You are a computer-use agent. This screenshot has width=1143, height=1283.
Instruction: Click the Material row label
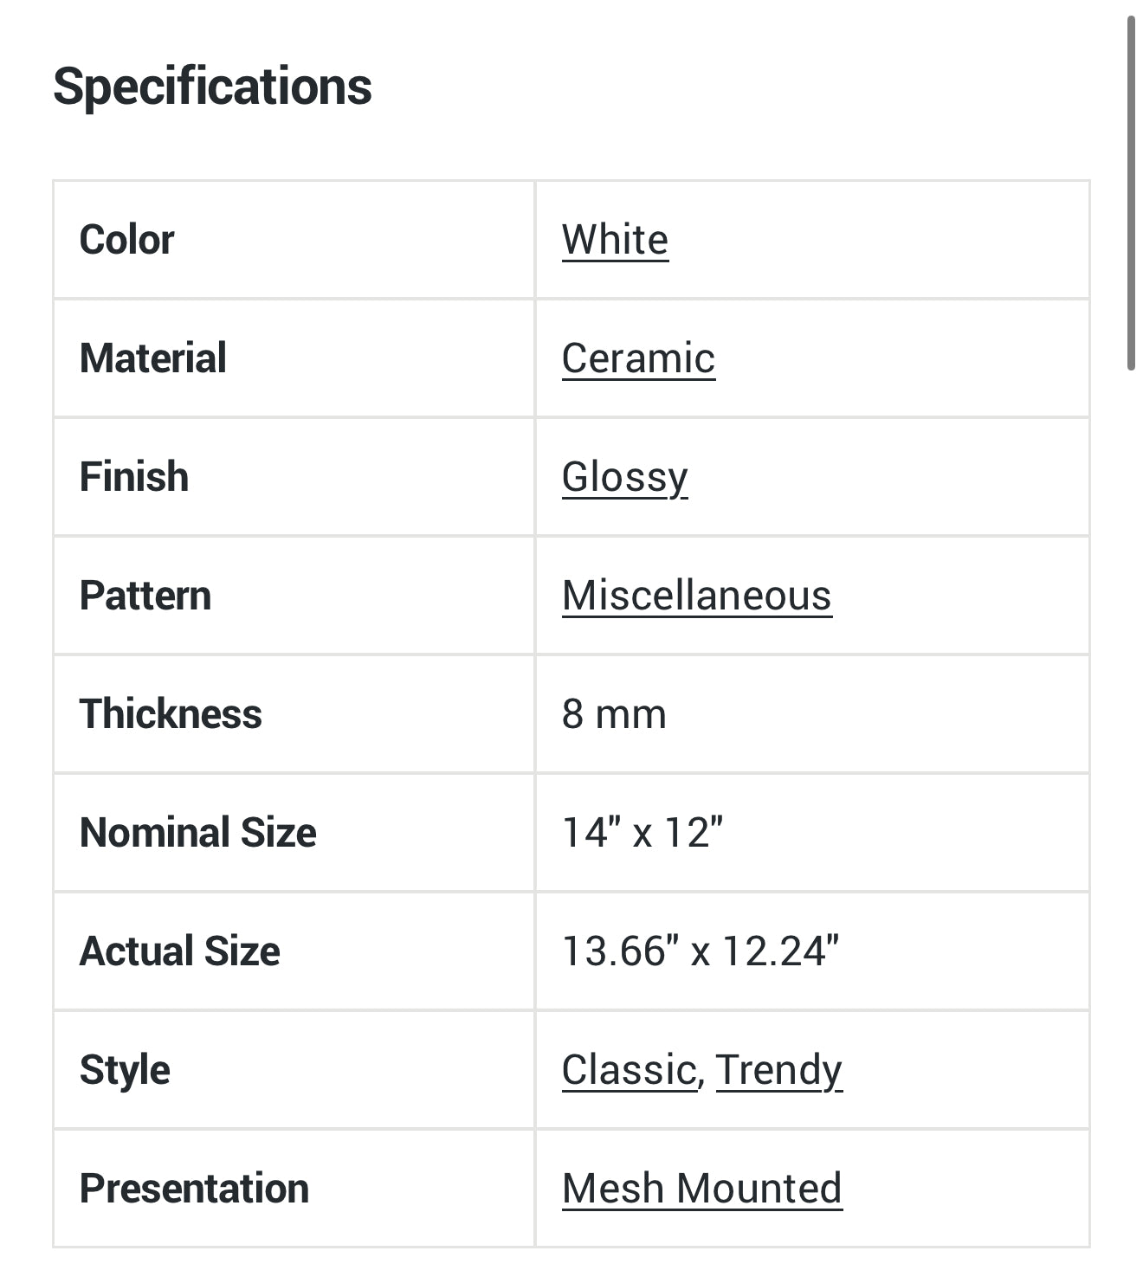152,358
